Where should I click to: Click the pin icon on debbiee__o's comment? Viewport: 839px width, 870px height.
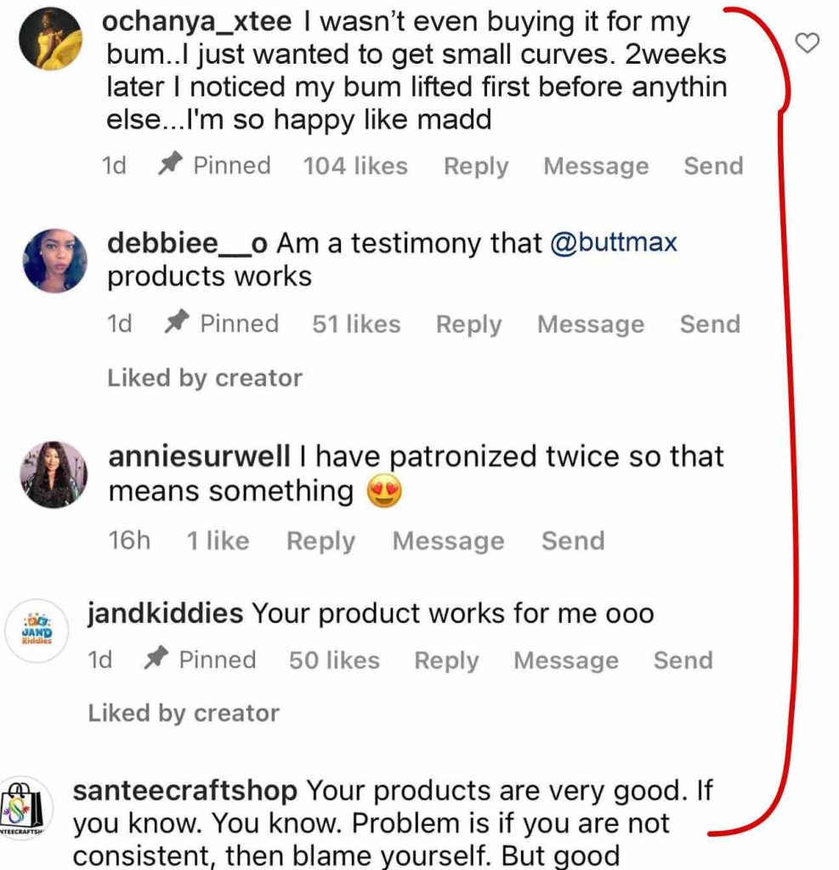click(x=178, y=324)
